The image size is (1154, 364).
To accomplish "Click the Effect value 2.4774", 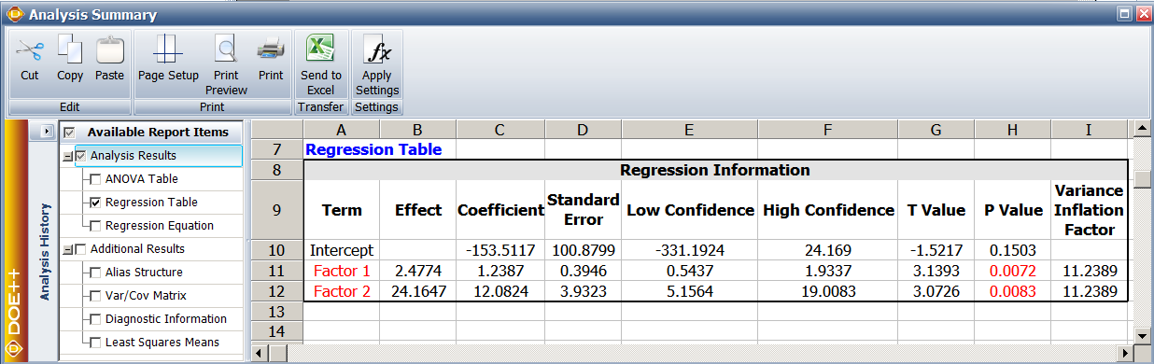I will [417, 271].
